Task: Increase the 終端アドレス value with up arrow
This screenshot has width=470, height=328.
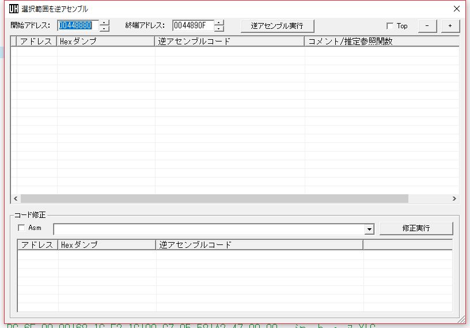Action: (x=219, y=23)
